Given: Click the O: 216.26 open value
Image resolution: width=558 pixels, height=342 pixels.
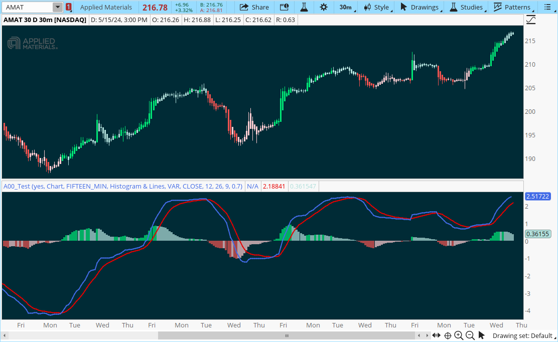Looking at the screenshot, I should (166, 20).
